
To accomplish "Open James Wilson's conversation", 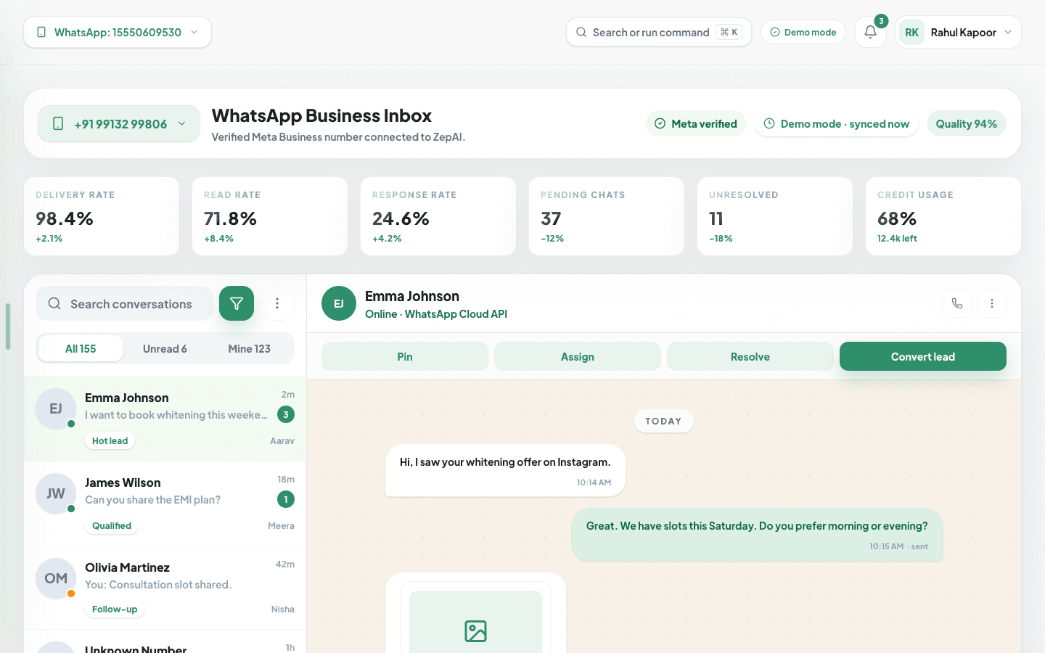I will (x=165, y=504).
